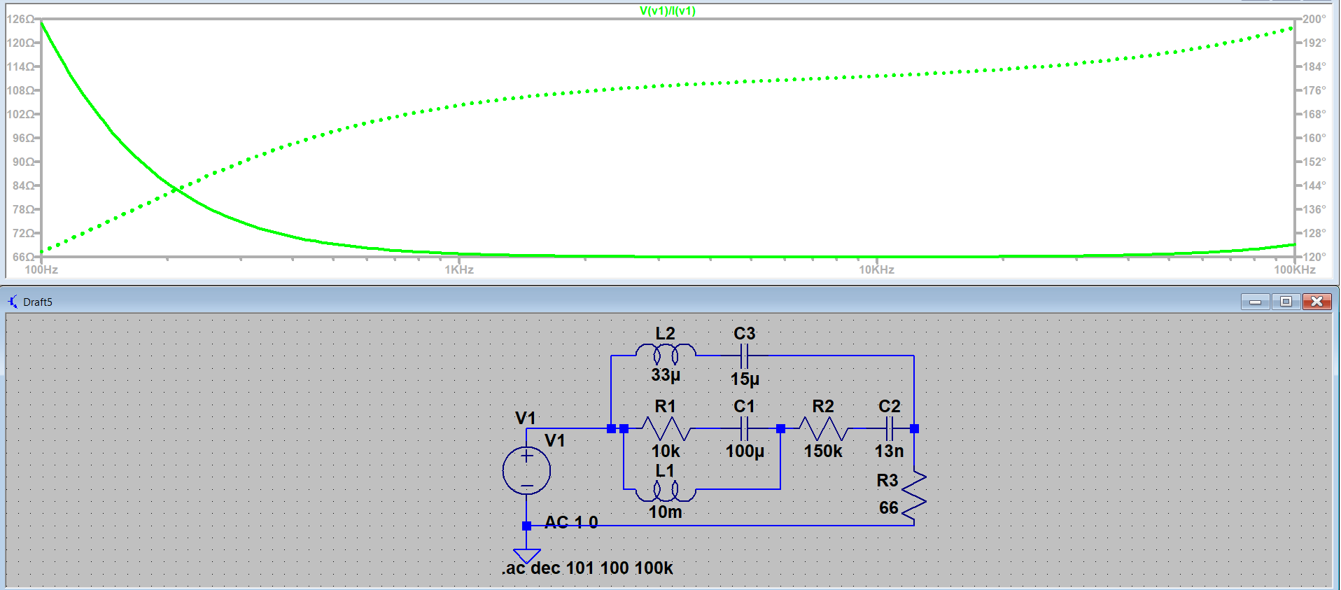Click the 66Ω label on left axis

pos(24,257)
